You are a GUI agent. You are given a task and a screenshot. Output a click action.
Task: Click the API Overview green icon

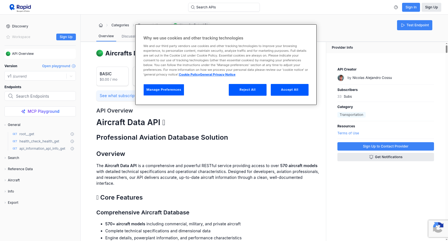click(8, 54)
